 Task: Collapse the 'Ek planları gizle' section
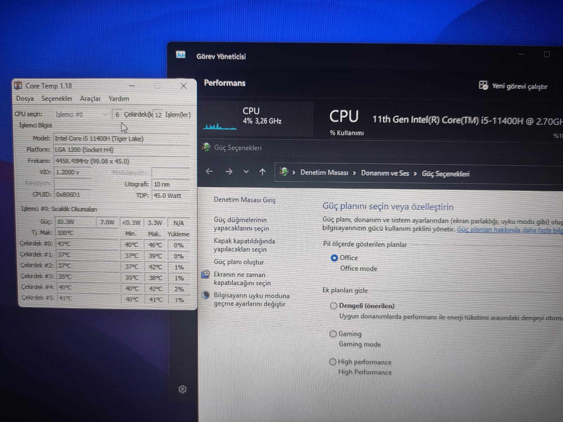[x=345, y=290]
